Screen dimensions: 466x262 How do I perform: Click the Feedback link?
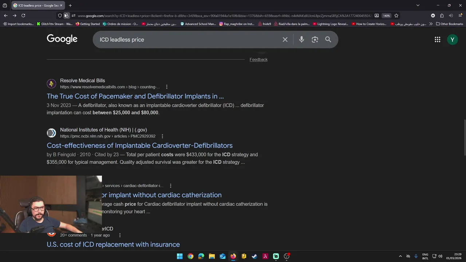[258, 60]
